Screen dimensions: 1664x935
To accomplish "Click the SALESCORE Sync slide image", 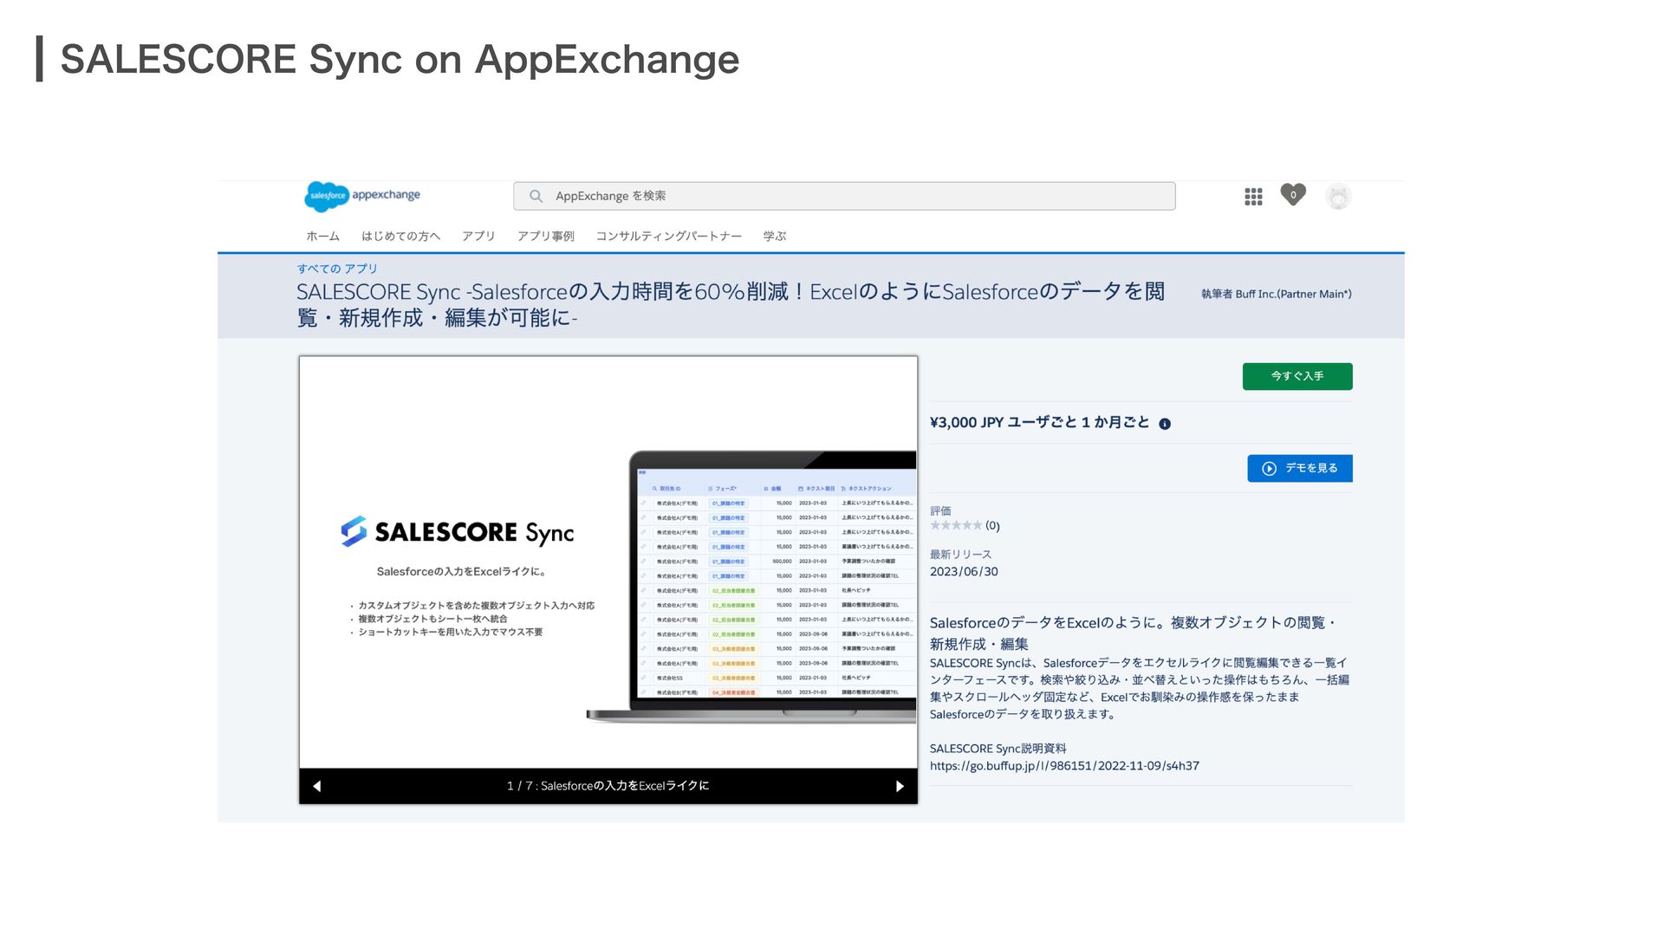I will click(x=608, y=562).
